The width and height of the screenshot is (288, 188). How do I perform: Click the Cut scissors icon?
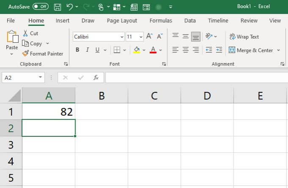click(25, 33)
